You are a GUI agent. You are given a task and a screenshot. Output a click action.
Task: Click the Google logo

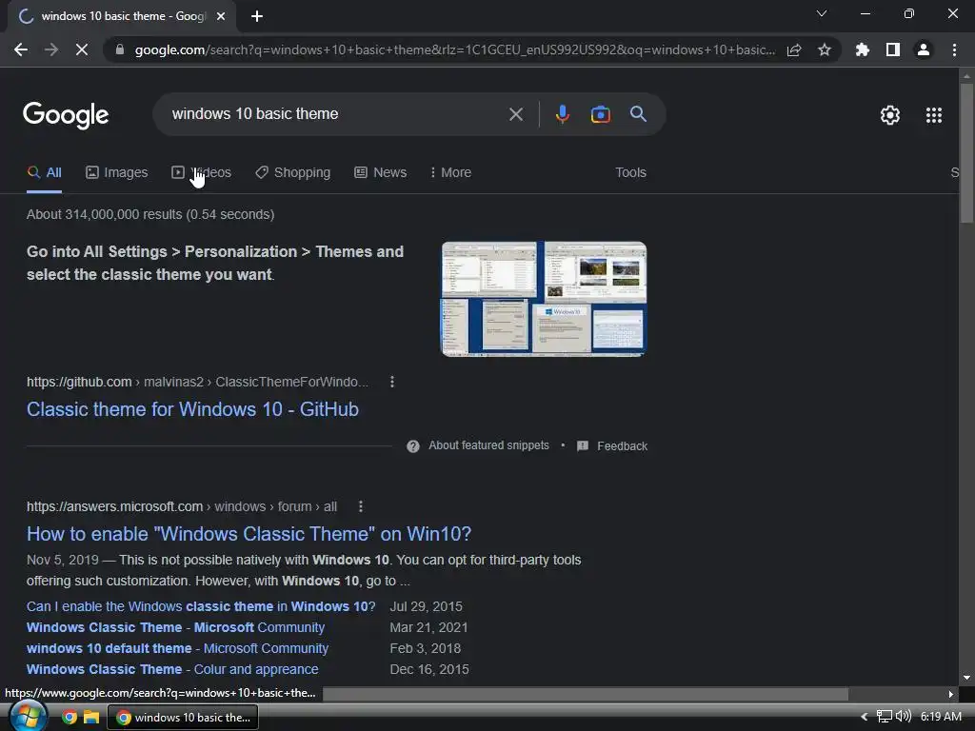(66, 115)
